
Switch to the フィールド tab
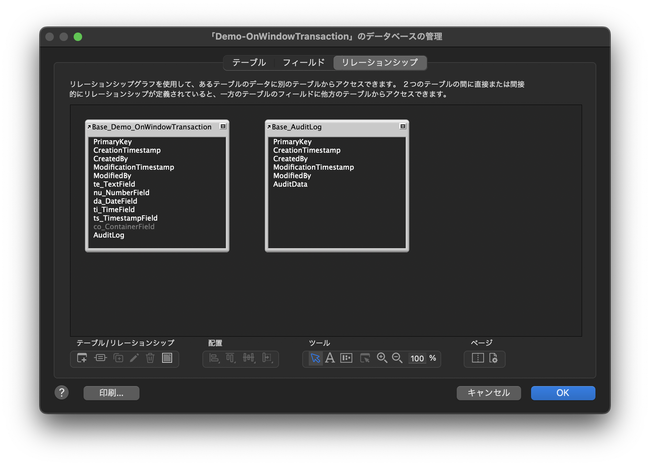point(304,63)
